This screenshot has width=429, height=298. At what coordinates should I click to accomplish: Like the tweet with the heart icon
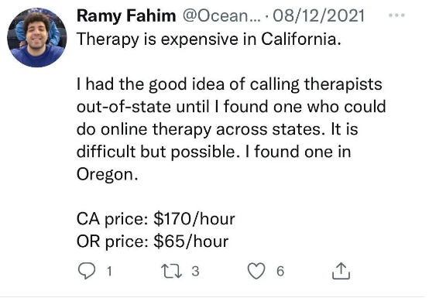pos(256,271)
